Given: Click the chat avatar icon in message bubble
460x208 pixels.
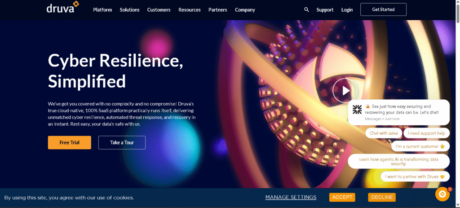Looking at the screenshot, I should click(x=357, y=110).
